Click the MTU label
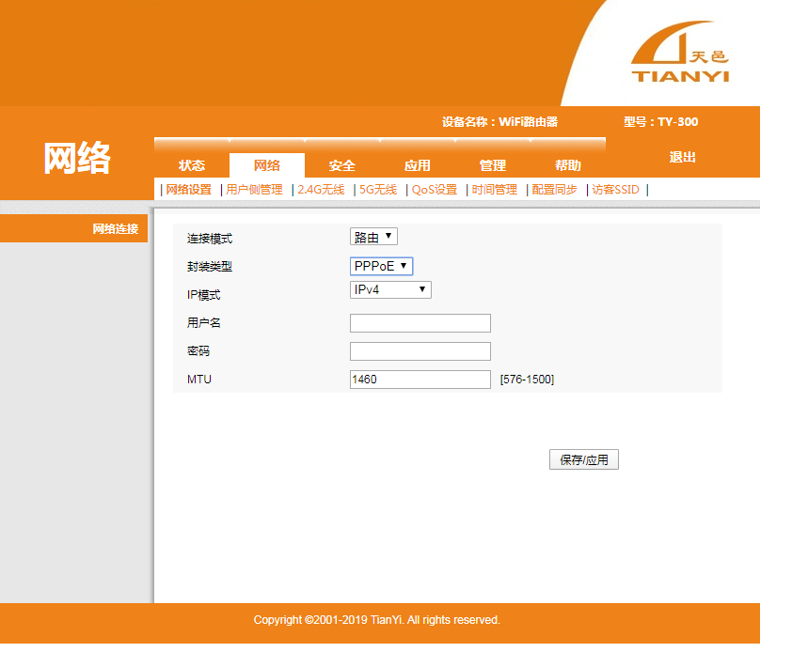 pos(198,380)
